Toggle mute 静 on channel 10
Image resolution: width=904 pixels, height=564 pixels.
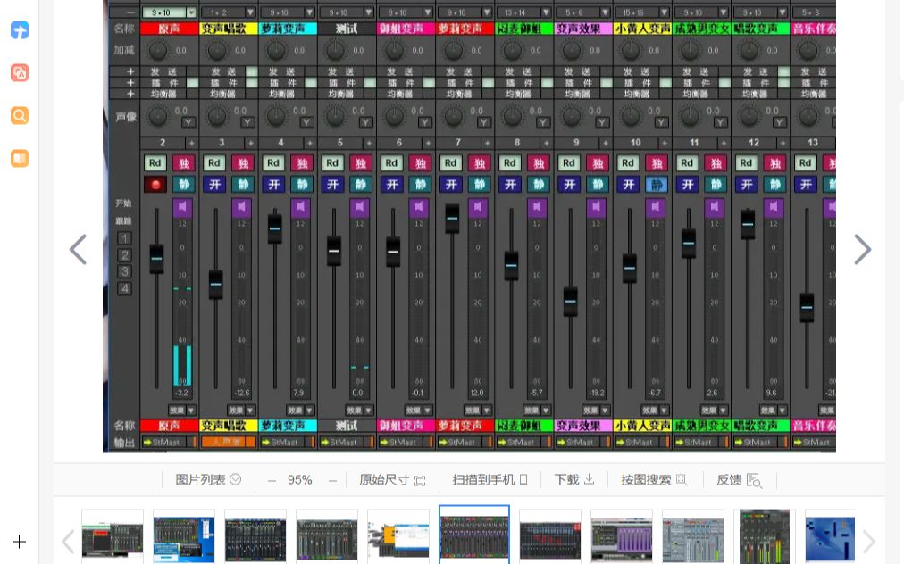pyautogui.click(x=656, y=185)
